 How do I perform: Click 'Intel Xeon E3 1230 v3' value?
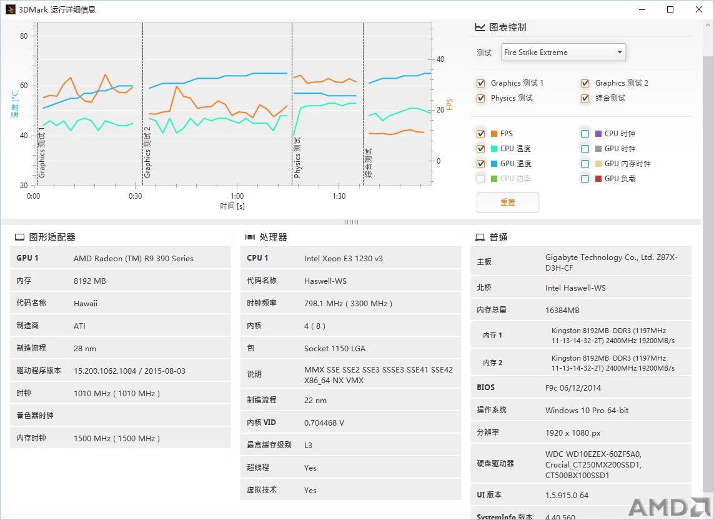coord(344,258)
